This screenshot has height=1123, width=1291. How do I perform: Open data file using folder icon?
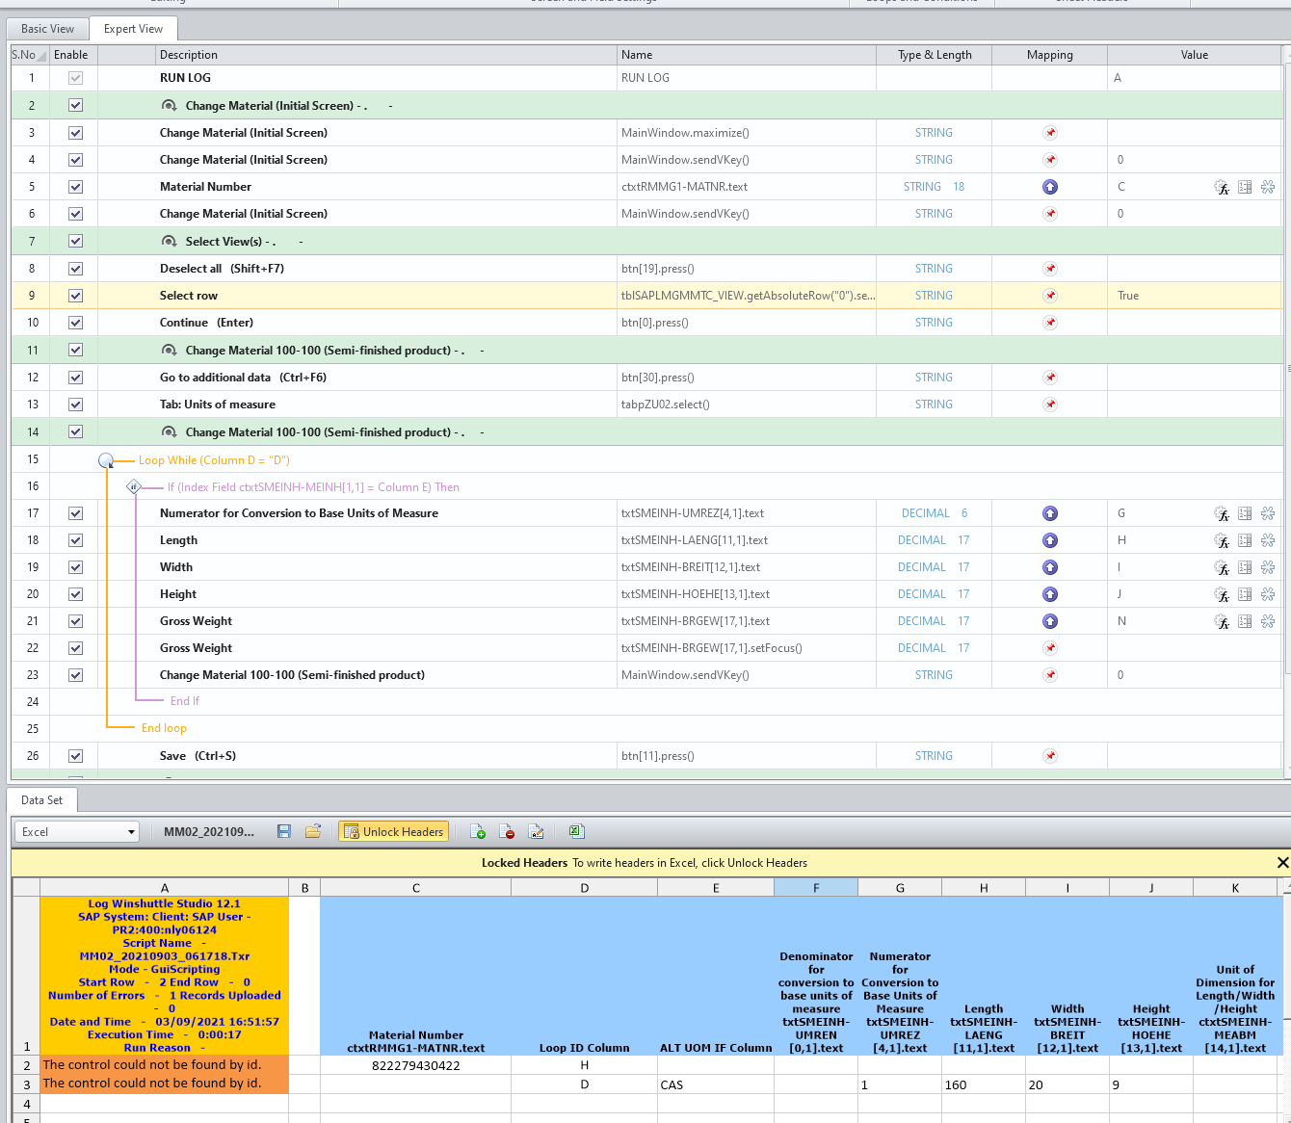(x=313, y=831)
